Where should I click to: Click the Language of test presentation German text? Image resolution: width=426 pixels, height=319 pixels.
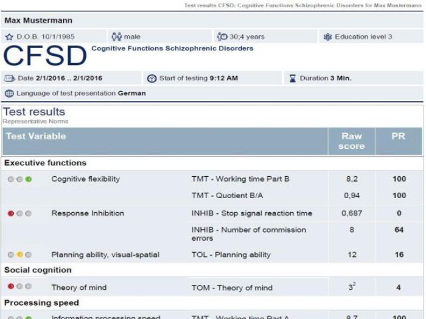pos(81,94)
